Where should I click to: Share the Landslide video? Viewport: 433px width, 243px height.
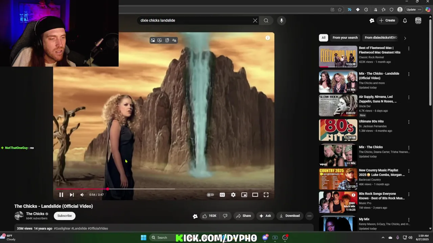click(x=244, y=216)
